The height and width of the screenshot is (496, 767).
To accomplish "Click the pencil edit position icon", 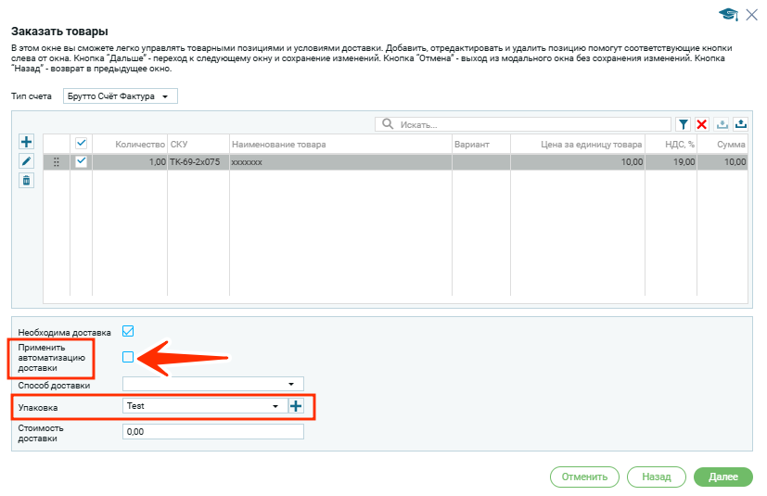I will tap(26, 161).
